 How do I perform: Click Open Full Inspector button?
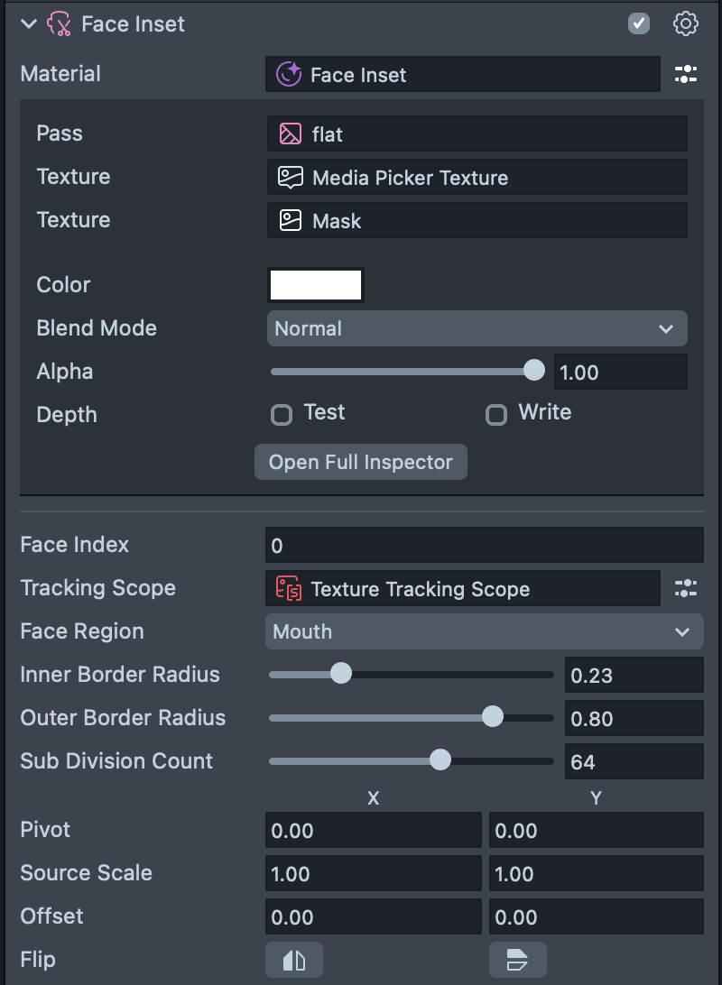click(360, 462)
